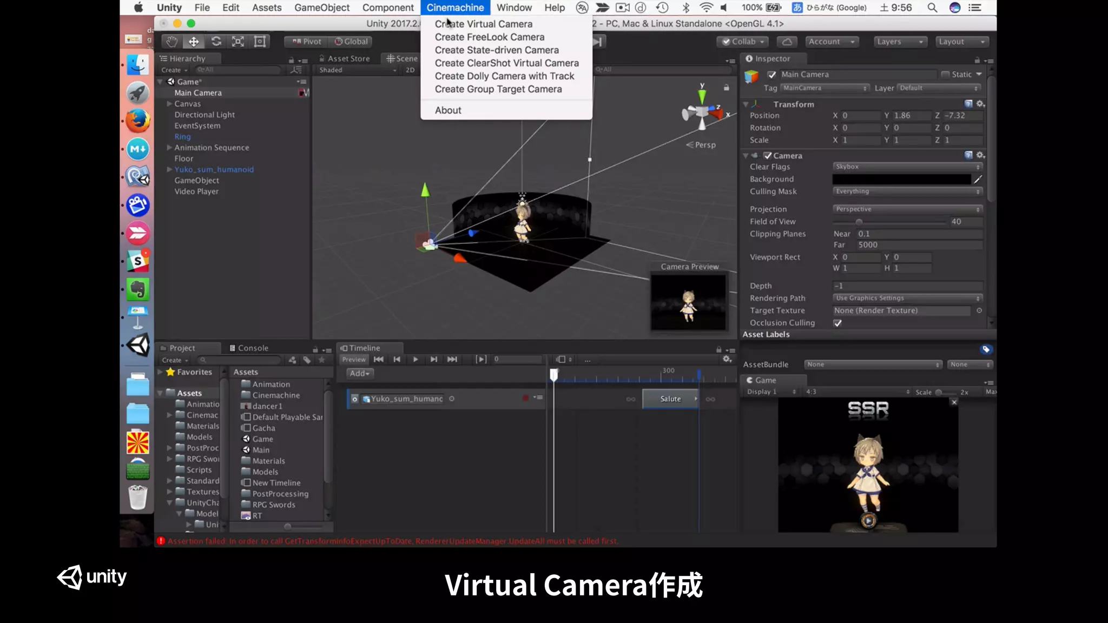Toggle the 2D scene view button

point(410,70)
